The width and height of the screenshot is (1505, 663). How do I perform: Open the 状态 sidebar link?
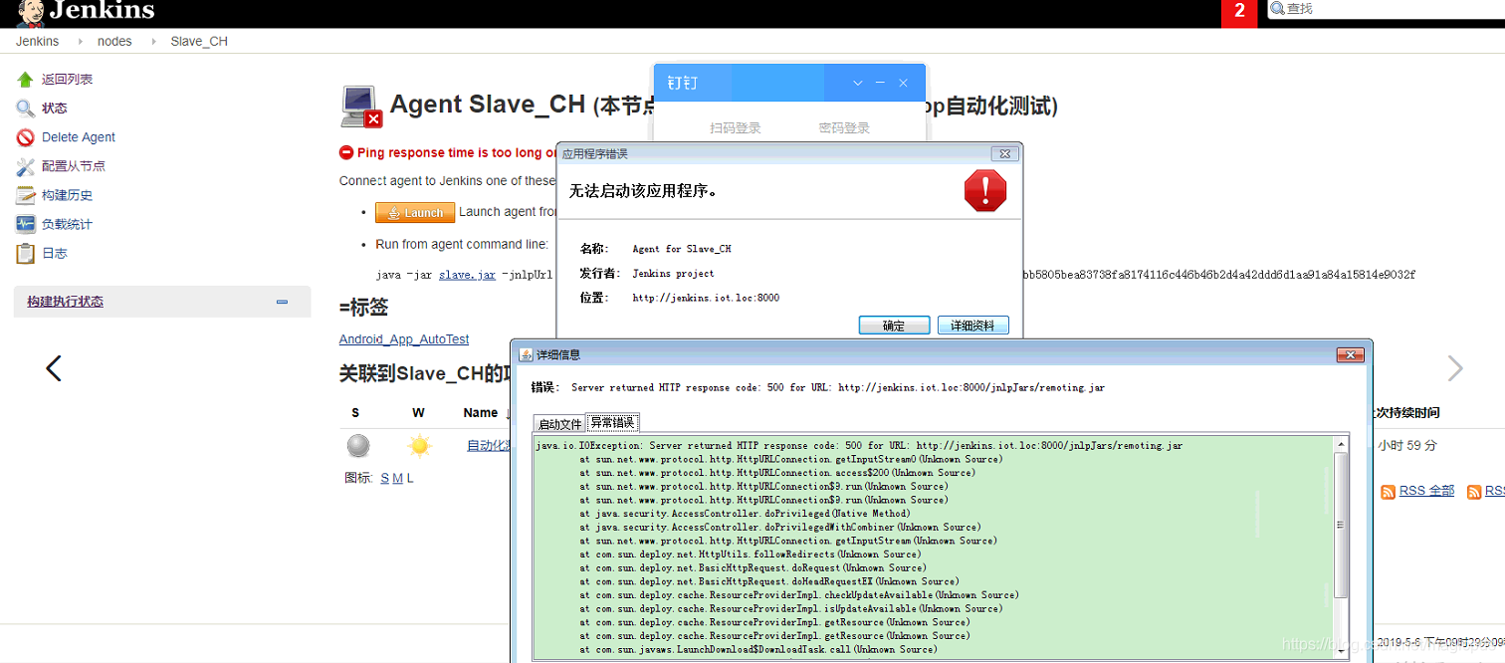point(55,109)
